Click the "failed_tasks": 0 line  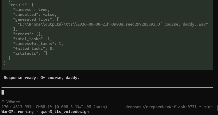[33, 49]
